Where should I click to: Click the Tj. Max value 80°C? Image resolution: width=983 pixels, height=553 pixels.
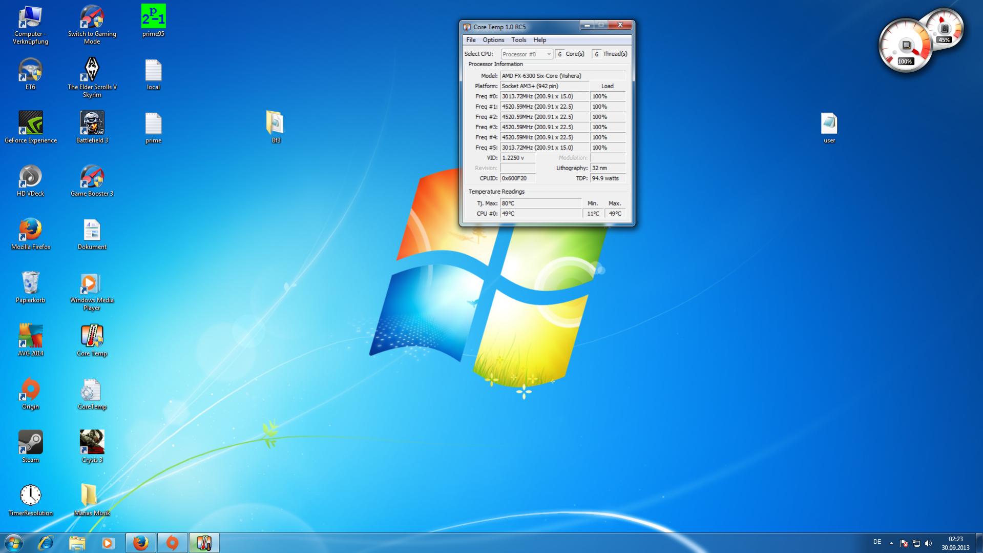540,203
